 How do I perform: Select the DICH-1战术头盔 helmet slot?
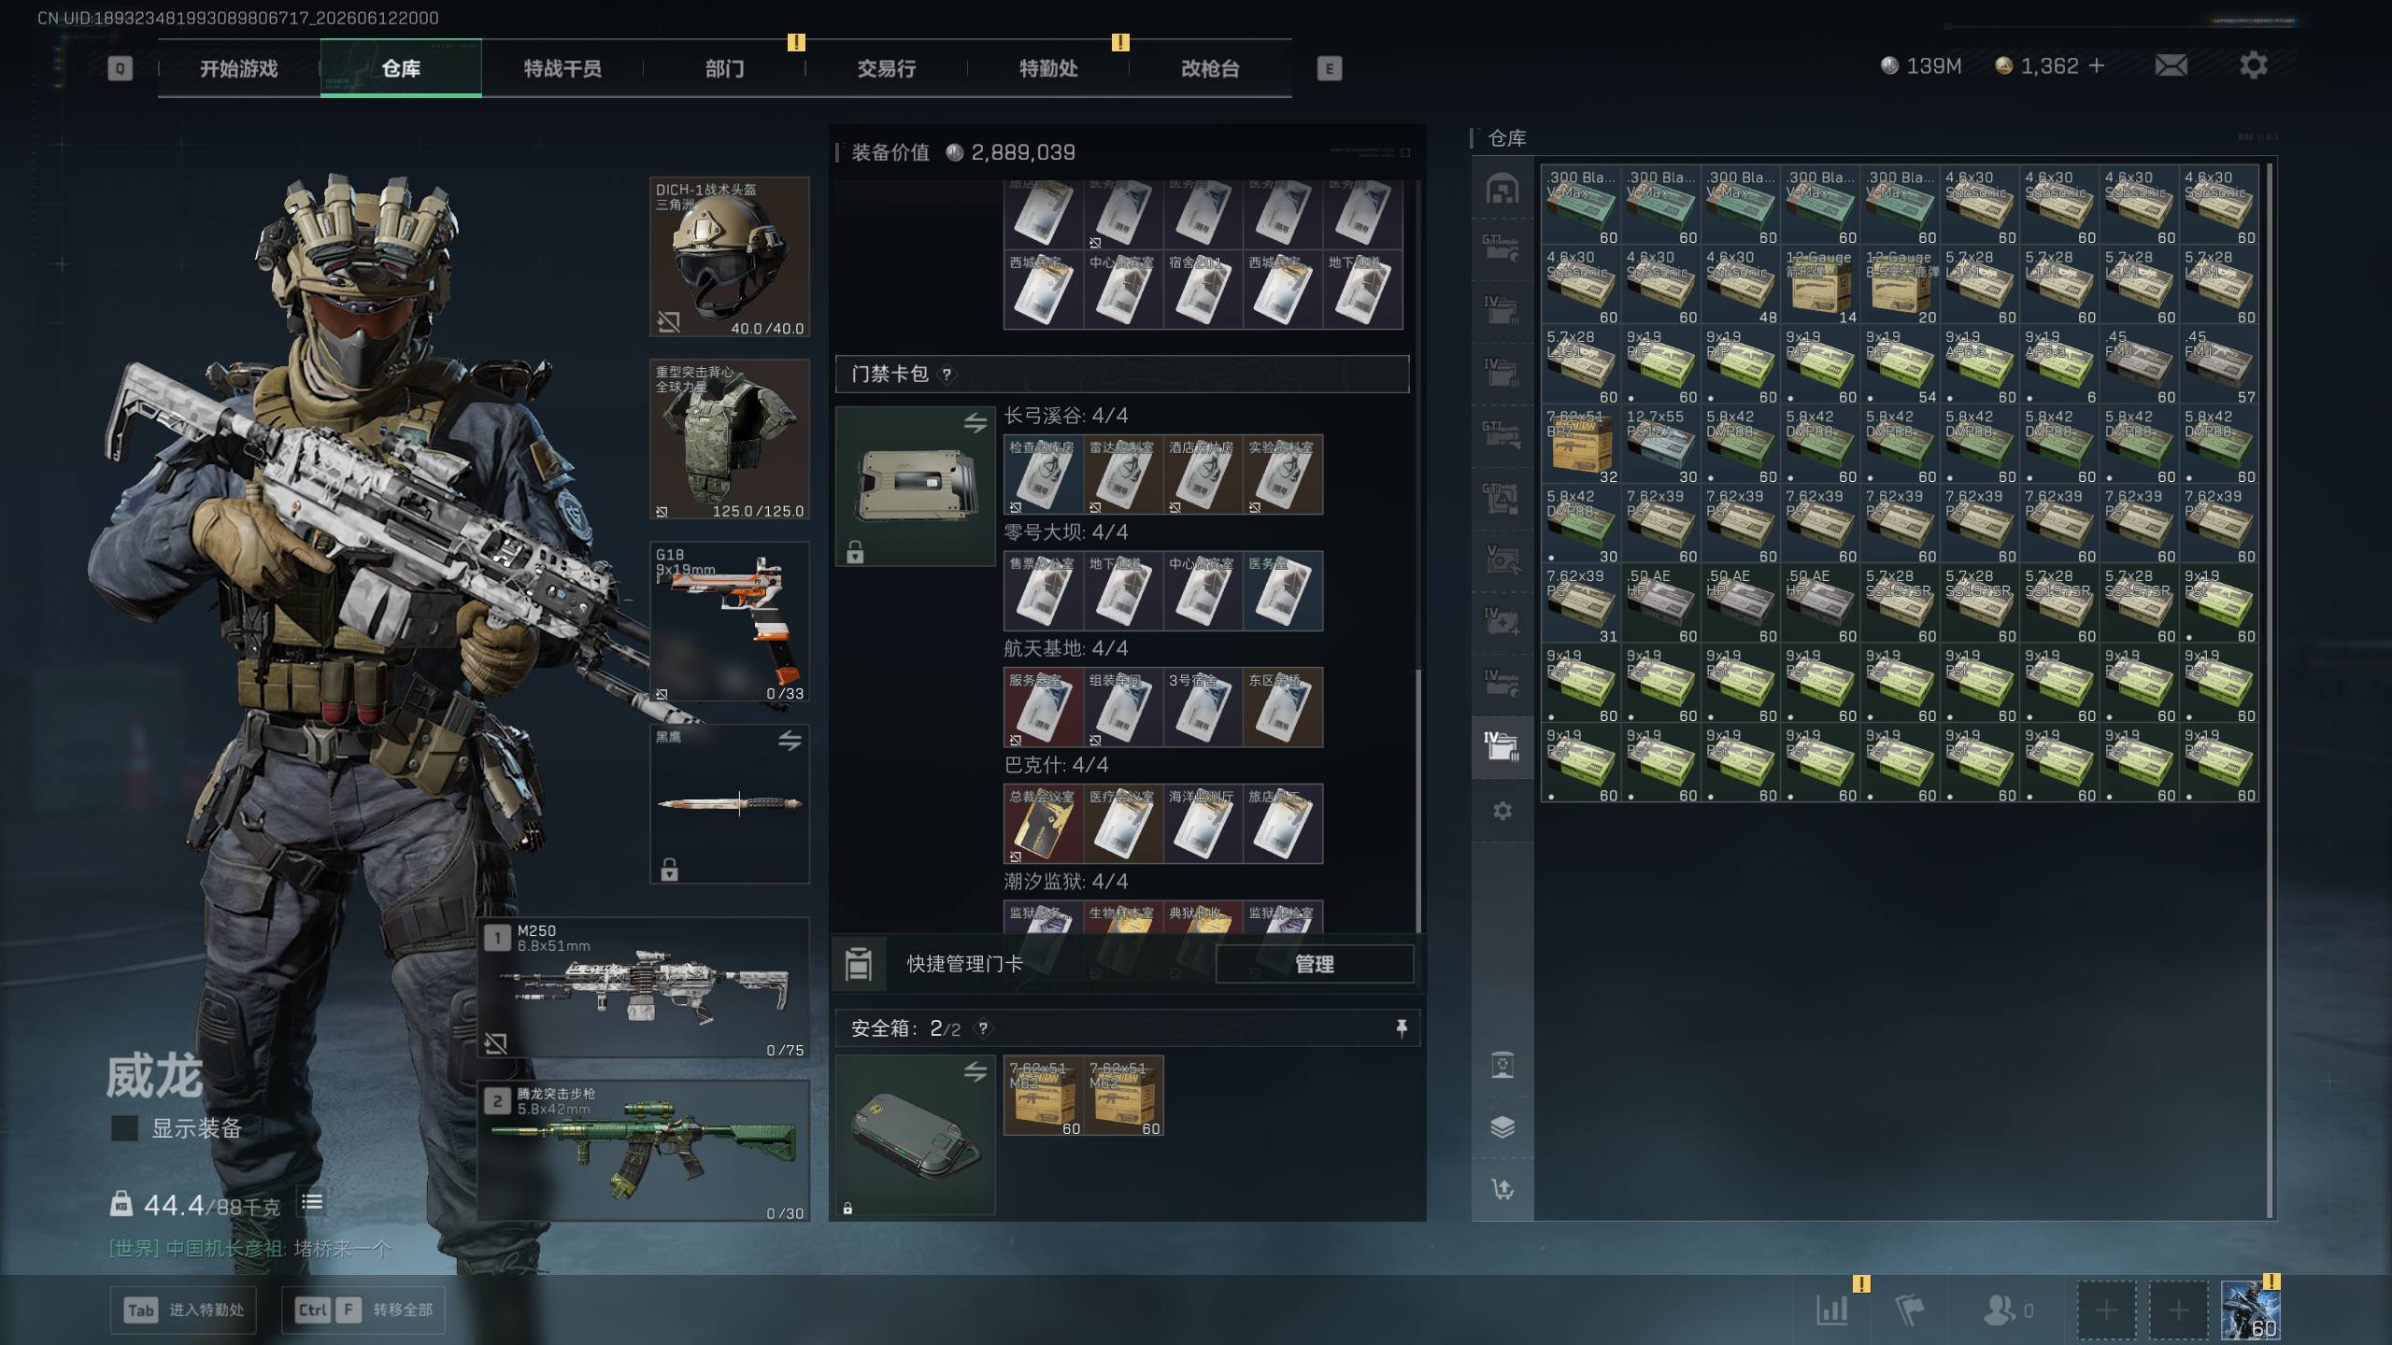730,257
